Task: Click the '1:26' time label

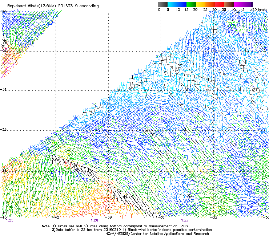Action: coord(95,220)
